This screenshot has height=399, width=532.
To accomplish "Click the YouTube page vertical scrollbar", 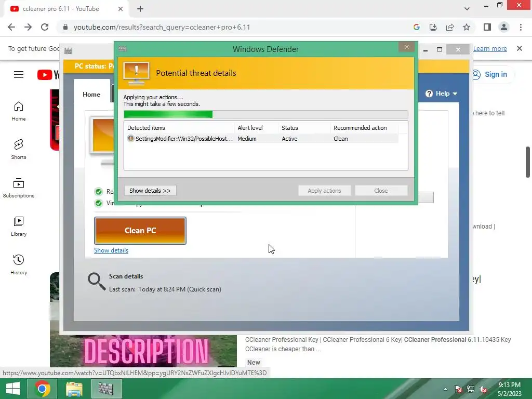I will point(528,162).
